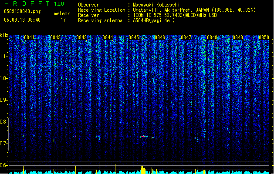The height and width of the screenshot is (174, 274).
Task: Click the meteor echo near 0847
Action: tap(197, 138)
